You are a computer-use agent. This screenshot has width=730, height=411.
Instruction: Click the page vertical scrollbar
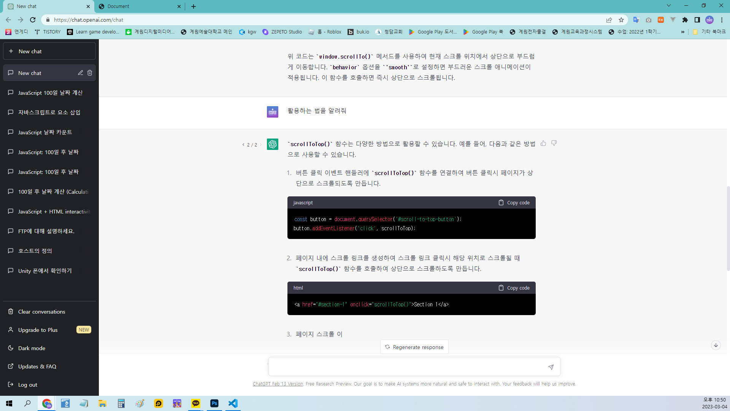pyautogui.click(x=728, y=228)
